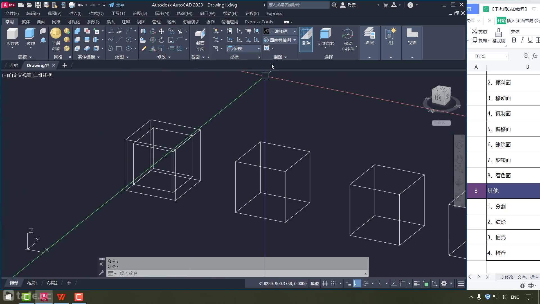Image resolution: width=540 pixels, height=304 pixels.
Task: Select the Rectangle drawing tool
Action: click(119, 48)
